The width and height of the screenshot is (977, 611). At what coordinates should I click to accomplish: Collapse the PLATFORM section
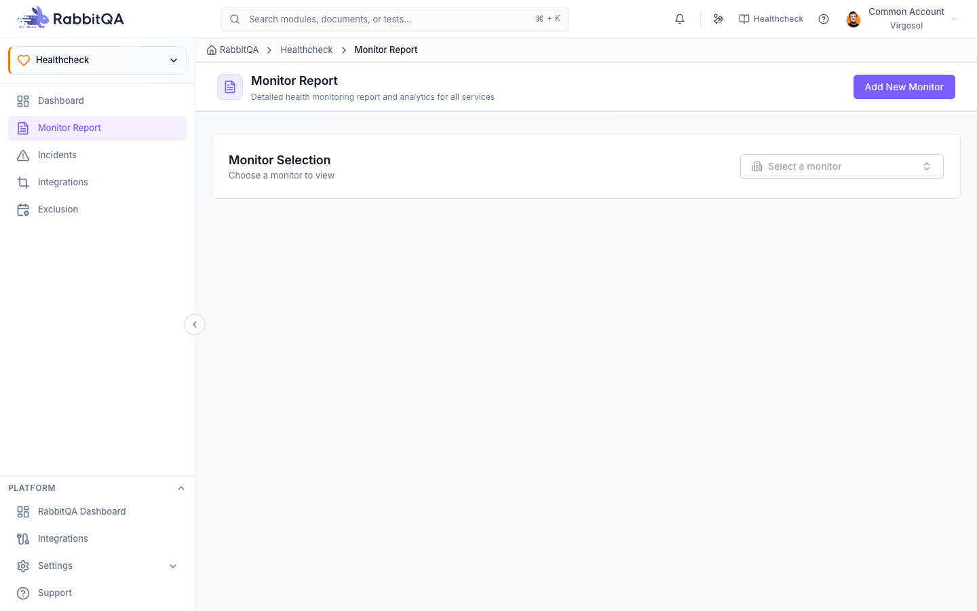click(x=181, y=488)
